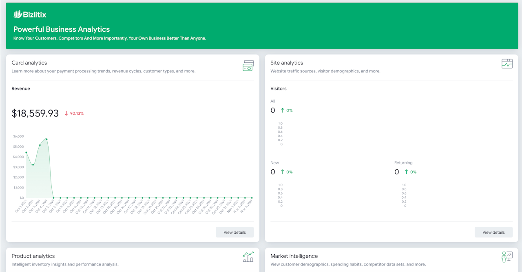Select the Card analytics heading

(29, 63)
